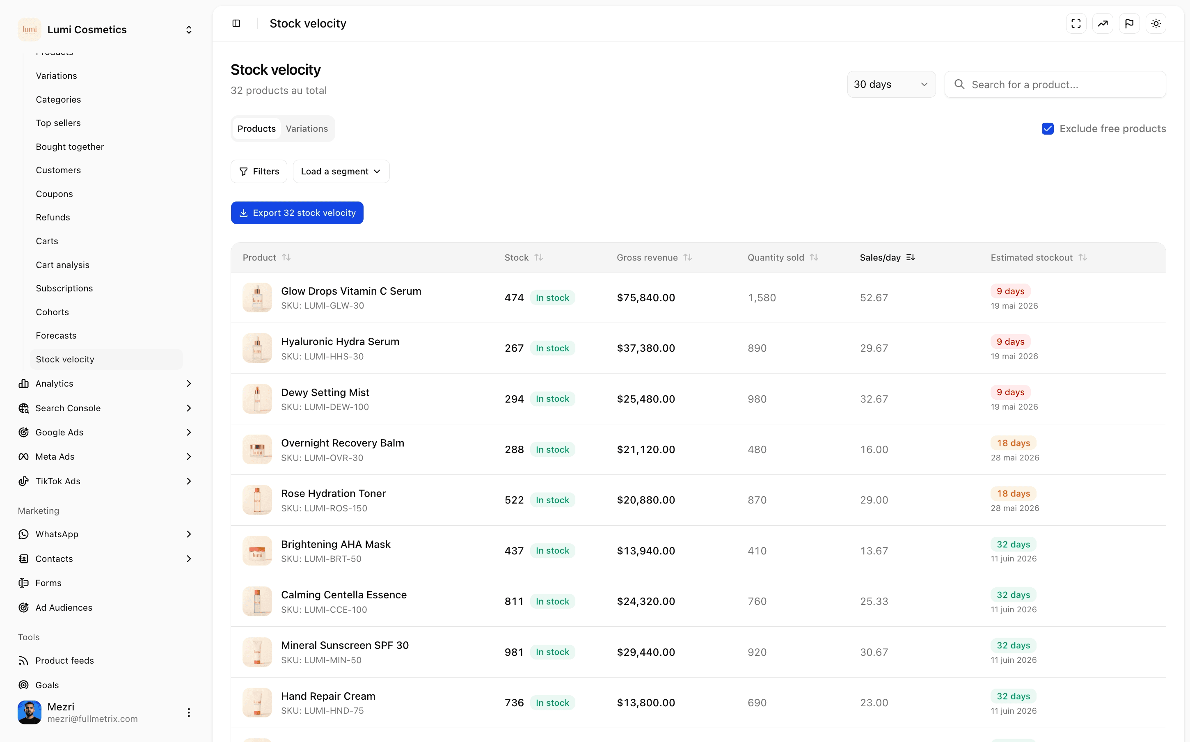Expand the Meta Ads chevron
This screenshot has height=742, width=1190.
click(189, 457)
